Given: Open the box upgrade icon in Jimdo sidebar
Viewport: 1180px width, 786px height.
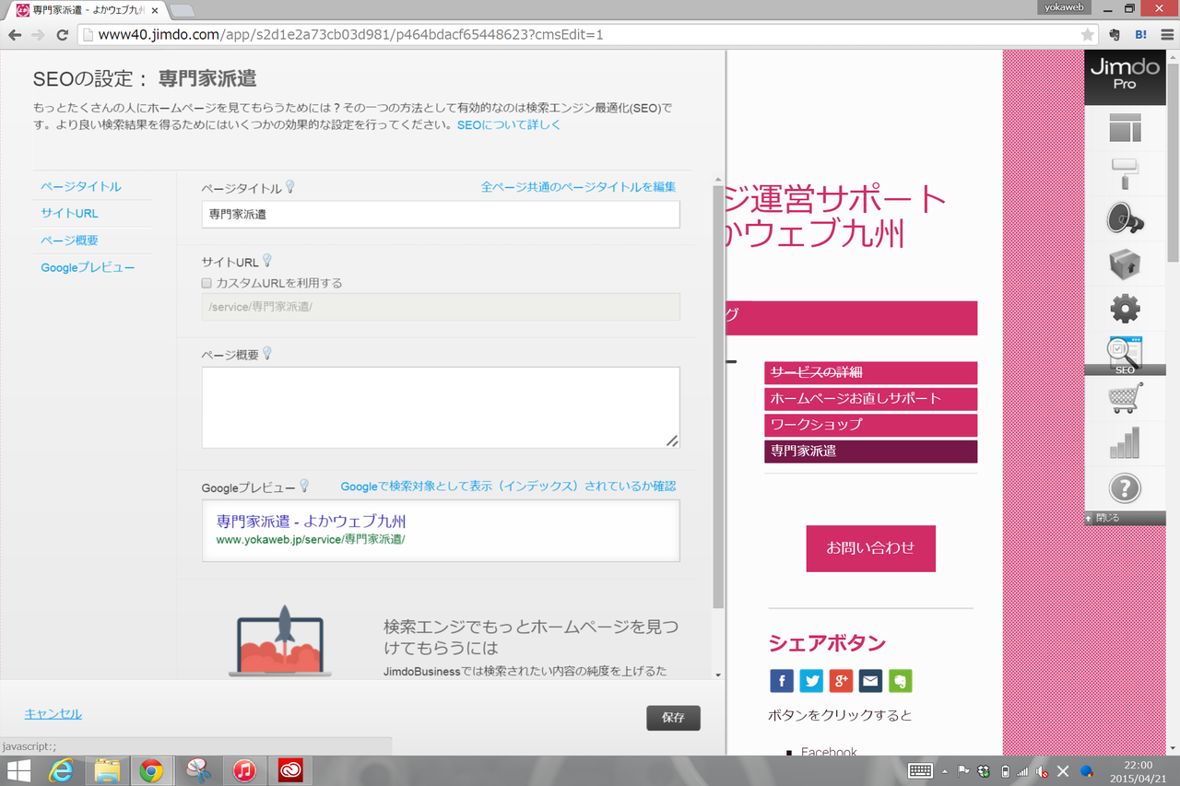Looking at the screenshot, I should pos(1125,264).
